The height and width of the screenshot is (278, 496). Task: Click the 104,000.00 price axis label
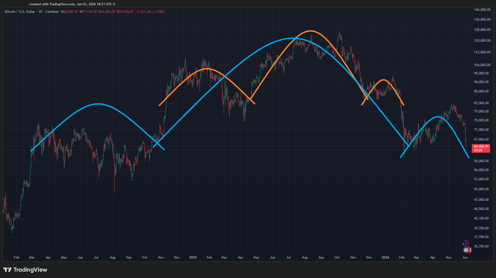(482, 65)
